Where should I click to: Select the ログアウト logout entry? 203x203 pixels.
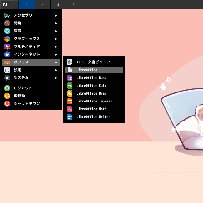pos(31,88)
